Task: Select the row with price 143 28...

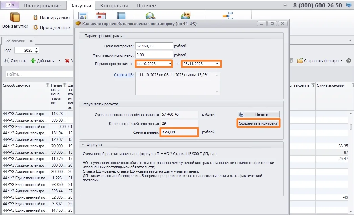Action: tap(37, 114)
